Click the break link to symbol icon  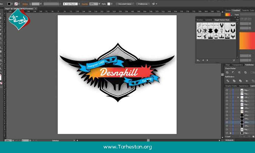tap(234, 60)
